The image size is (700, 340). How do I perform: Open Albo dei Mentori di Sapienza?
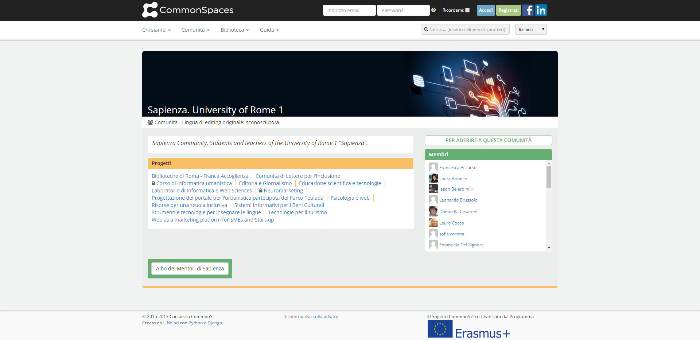(190, 269)
